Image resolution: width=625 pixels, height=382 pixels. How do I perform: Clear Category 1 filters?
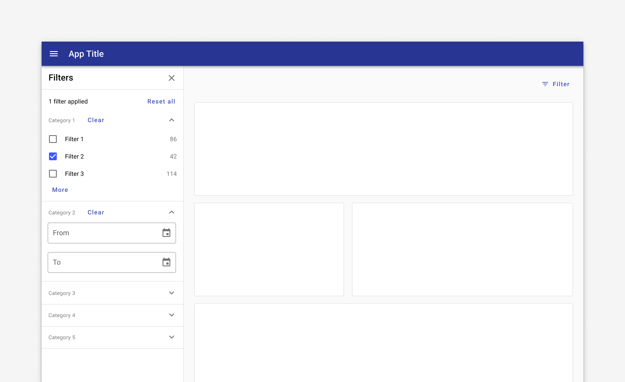(x=96, y=120)
